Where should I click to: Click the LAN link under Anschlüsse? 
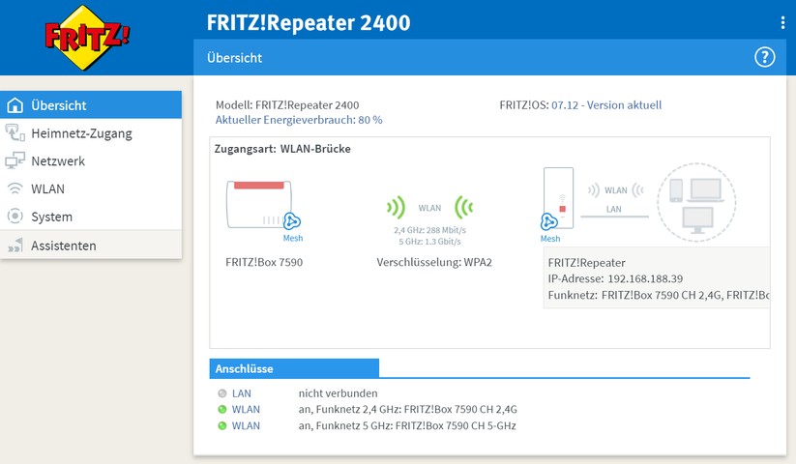tap(241, 393)
